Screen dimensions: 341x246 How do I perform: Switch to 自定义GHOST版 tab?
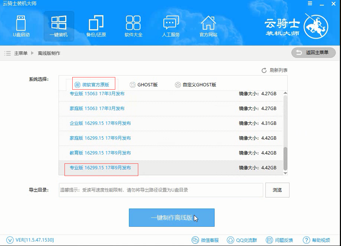click(195, 85)
